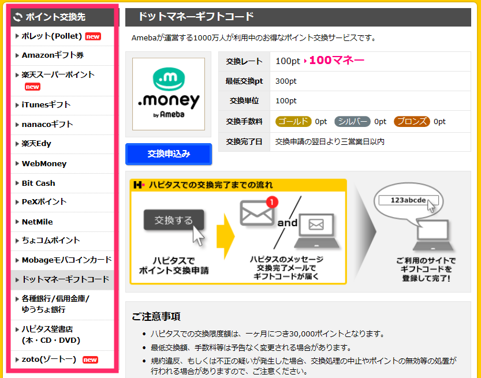Viewport: 481px width, 378px height.
Task: Click the ブロンズ rank badge
Action: point(412,122)
